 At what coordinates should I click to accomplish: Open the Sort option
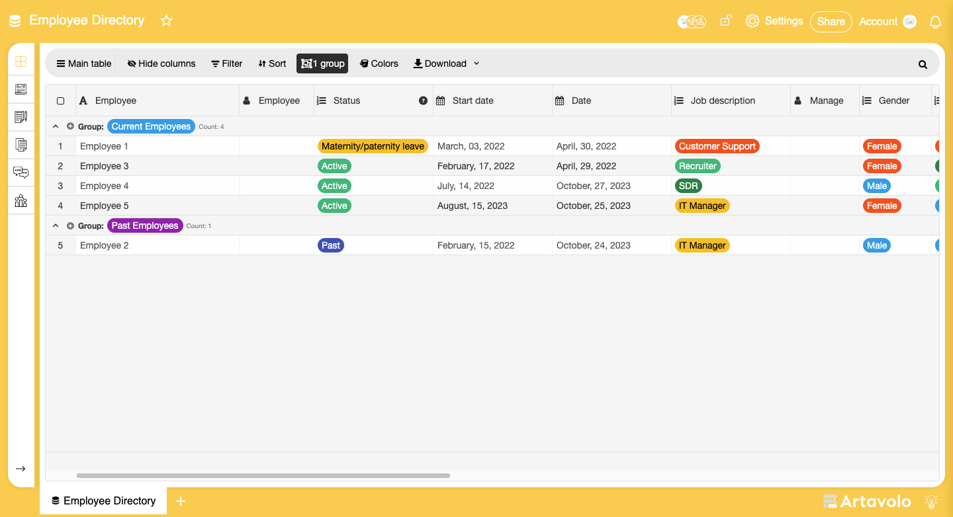[272, 63]
